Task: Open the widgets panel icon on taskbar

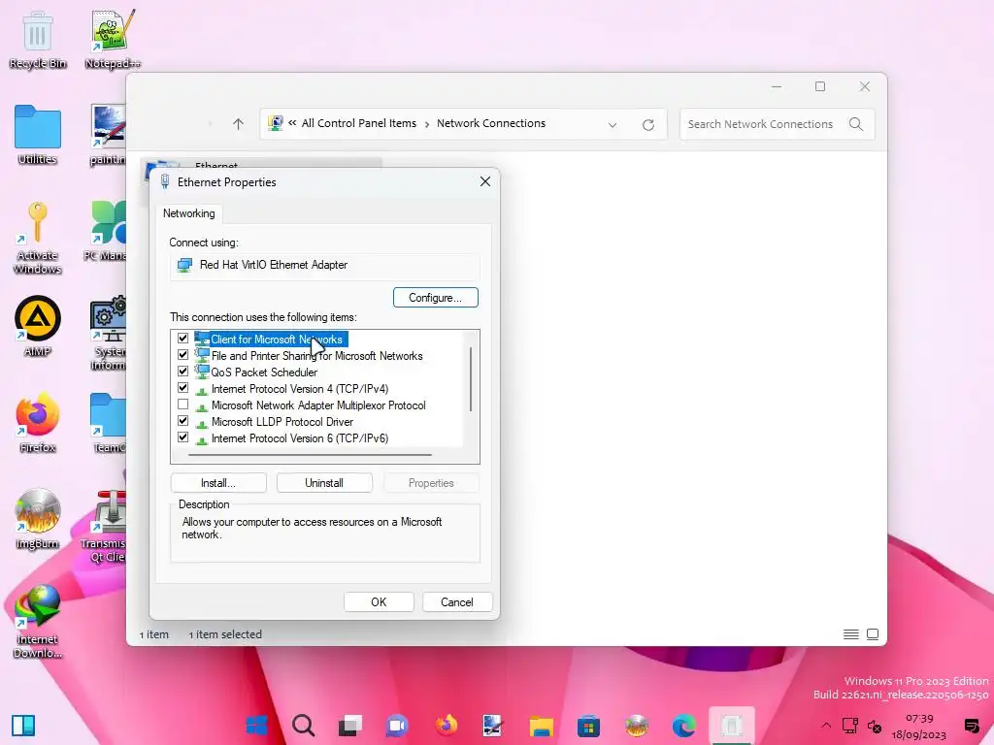Action: [x=23, y=726]
